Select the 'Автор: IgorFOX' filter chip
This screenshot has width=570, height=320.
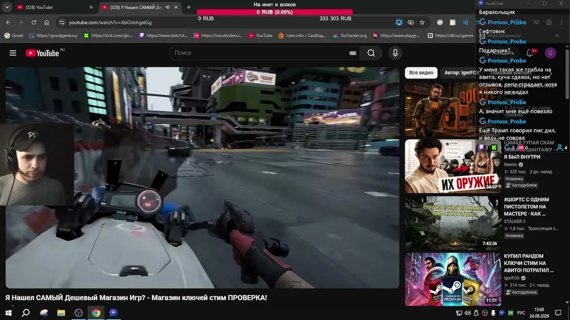(x=461, y=72)
